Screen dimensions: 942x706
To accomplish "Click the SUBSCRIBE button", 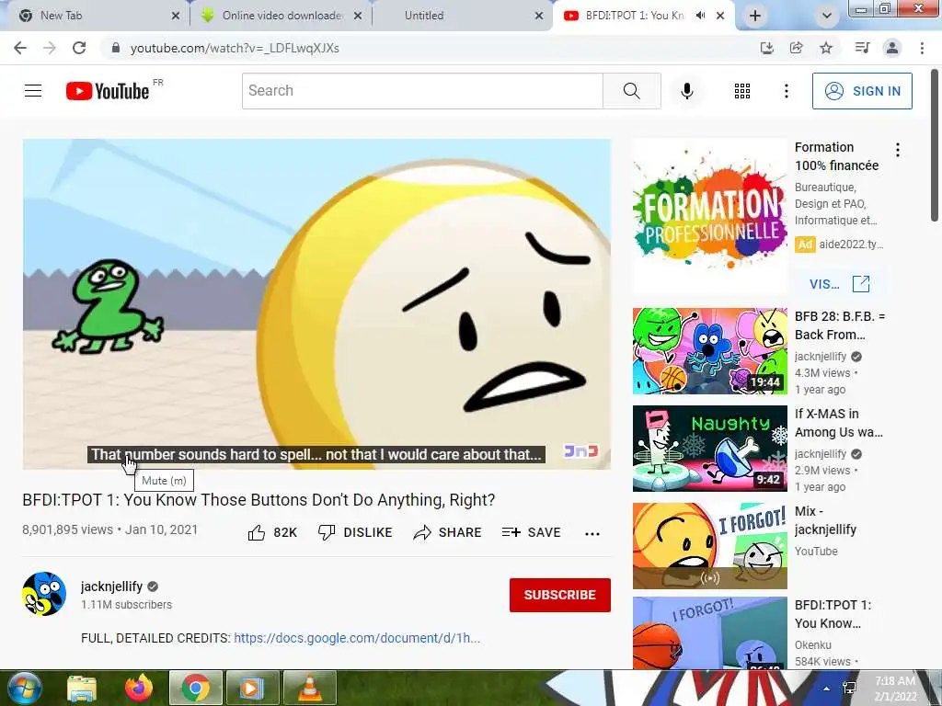I will tap(560, 595).
